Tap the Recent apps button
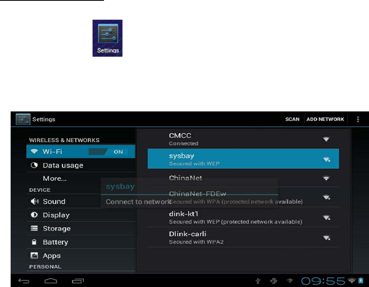The width and height of the screenshot is (369, 287). (78, 281)
